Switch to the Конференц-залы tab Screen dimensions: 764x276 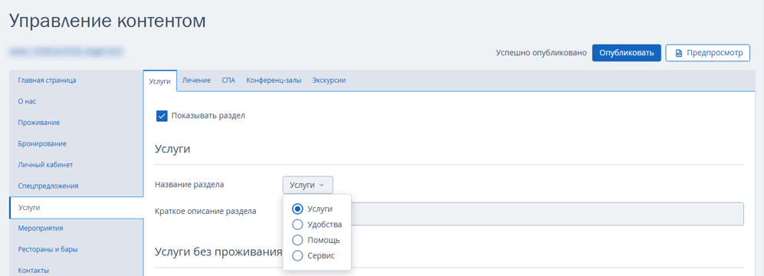click(x=274, y=80)
